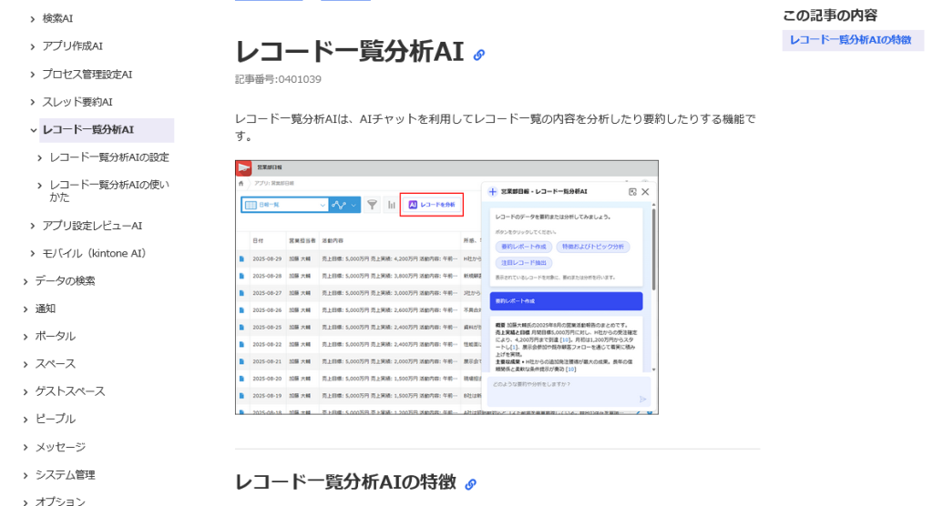
Task: Expand the 検索AI chevron arrow
Action: coord(34,19)
